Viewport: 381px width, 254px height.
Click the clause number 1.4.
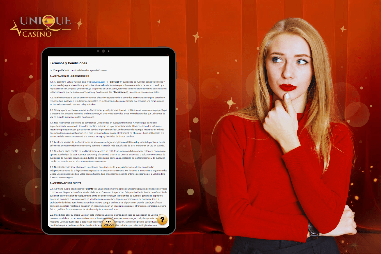coord(52,123)
